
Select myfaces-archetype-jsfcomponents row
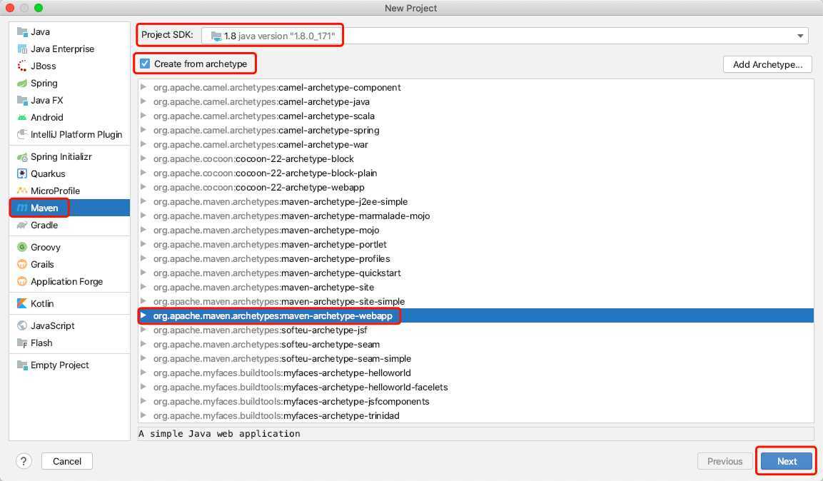[x=476, y=401]
